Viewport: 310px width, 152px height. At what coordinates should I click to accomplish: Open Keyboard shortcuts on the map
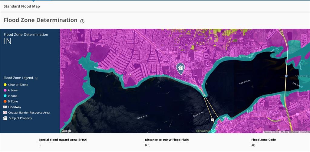click(x=272, y=132)
